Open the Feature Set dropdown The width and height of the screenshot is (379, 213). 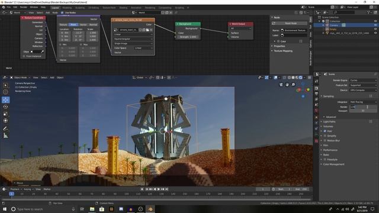(x=363, y=85)
